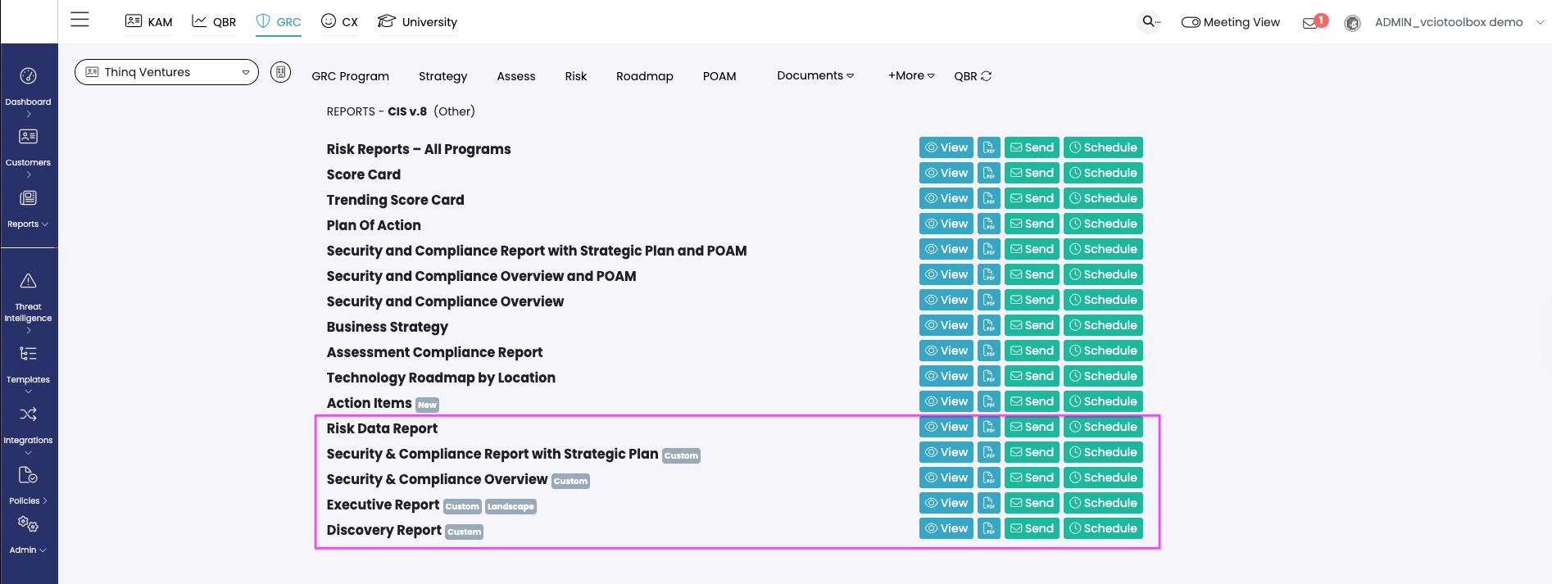
Task: Download PDF for Executive Report
Action: 989,503
